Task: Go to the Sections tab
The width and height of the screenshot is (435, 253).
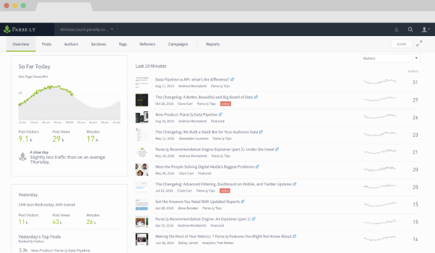Action: (98, 44)
